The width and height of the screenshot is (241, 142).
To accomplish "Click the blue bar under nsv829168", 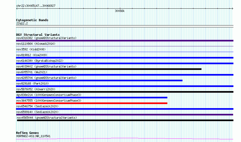I will pyautogui.click(x=125, y=86).
